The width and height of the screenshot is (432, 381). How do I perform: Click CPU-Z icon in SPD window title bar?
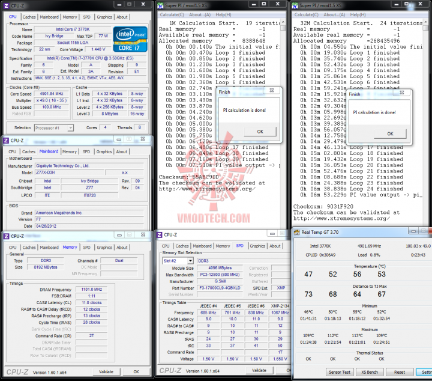pos(159,235)
